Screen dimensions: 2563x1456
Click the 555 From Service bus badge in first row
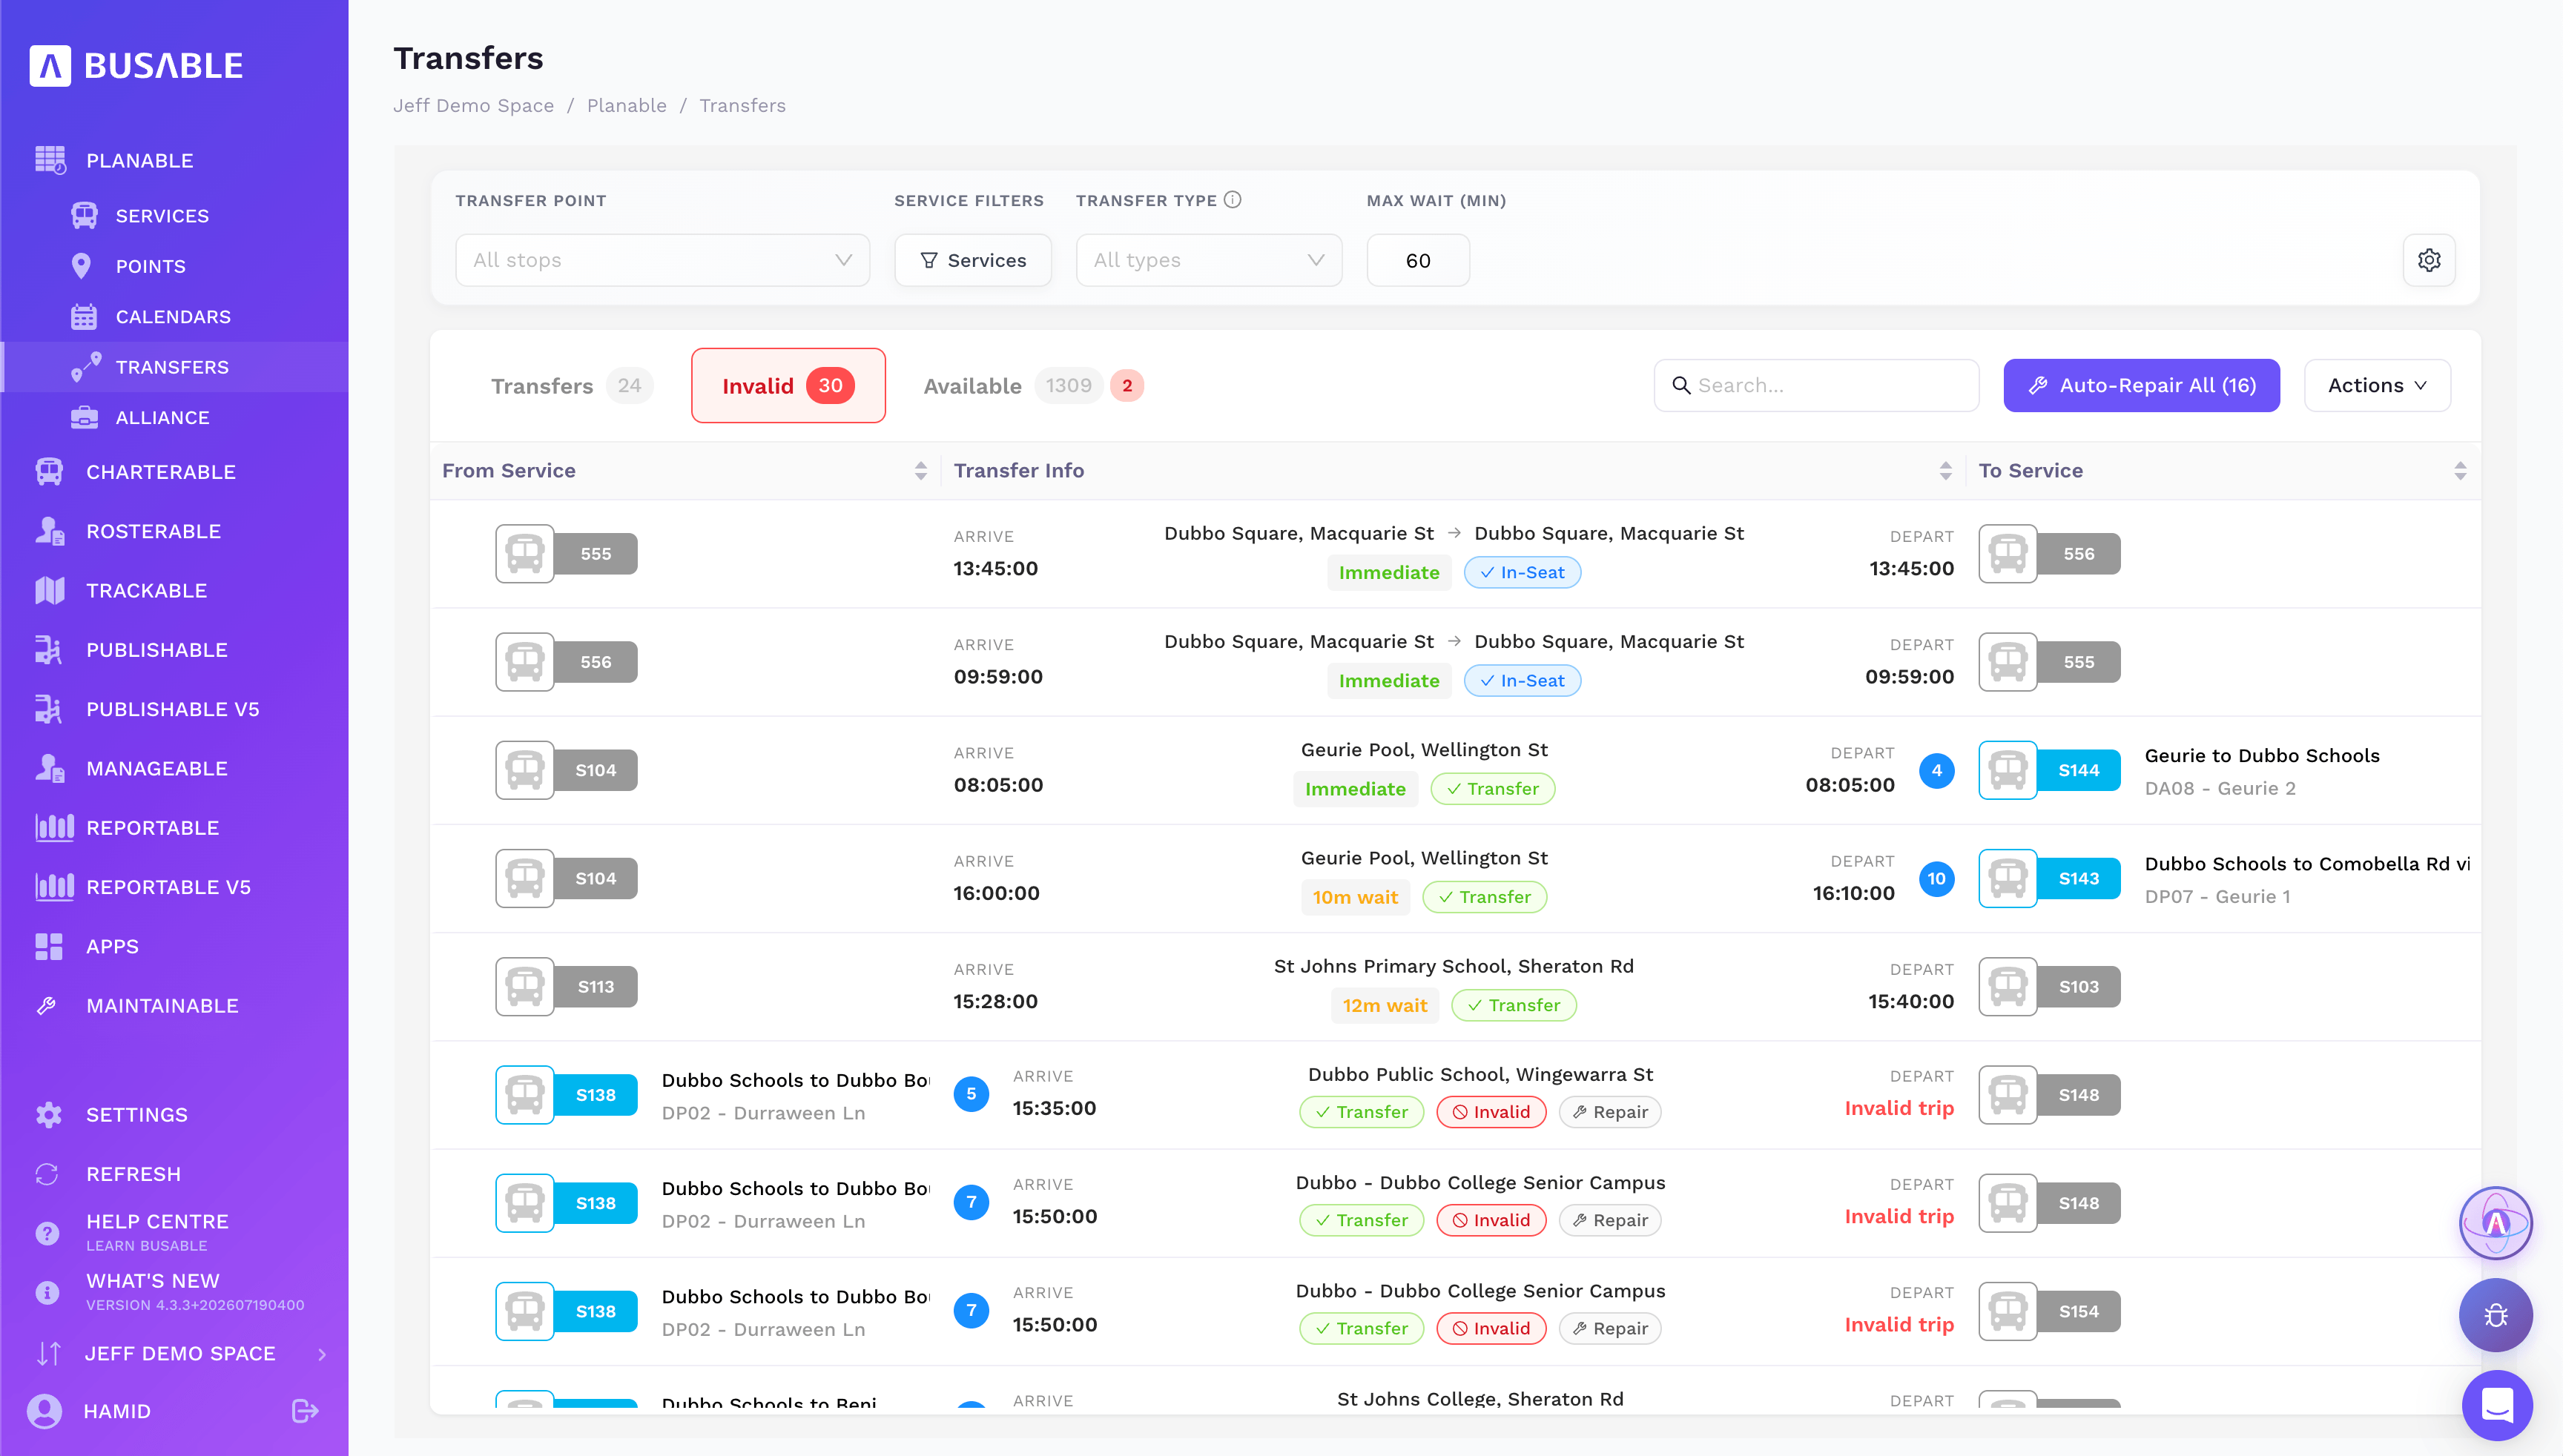point(567,554)
